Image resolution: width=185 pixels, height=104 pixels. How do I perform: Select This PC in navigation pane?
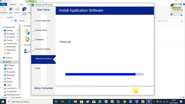point(8,62)
